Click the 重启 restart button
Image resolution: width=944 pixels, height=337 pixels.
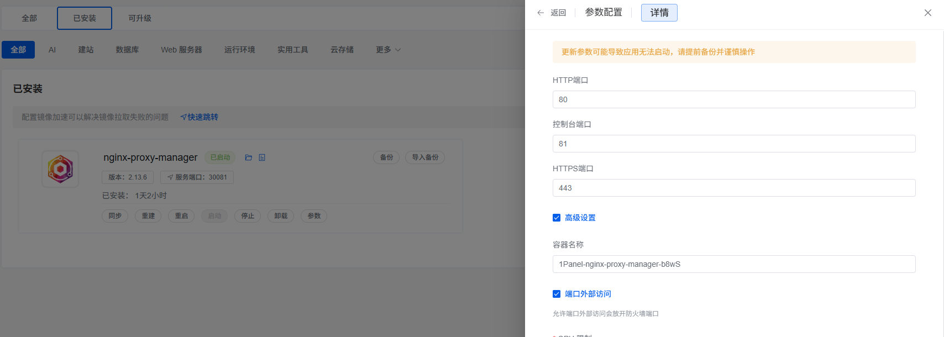point(181,216)
